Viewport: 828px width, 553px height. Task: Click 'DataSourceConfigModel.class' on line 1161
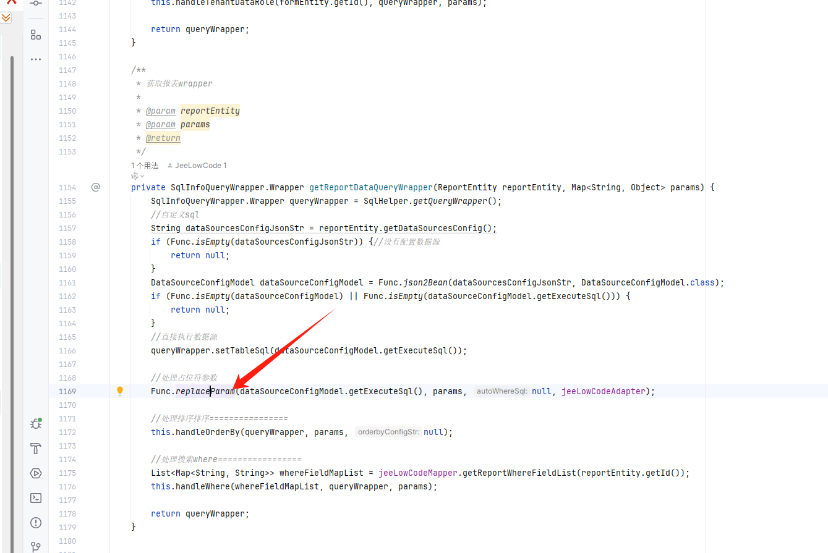pos(648,282)
